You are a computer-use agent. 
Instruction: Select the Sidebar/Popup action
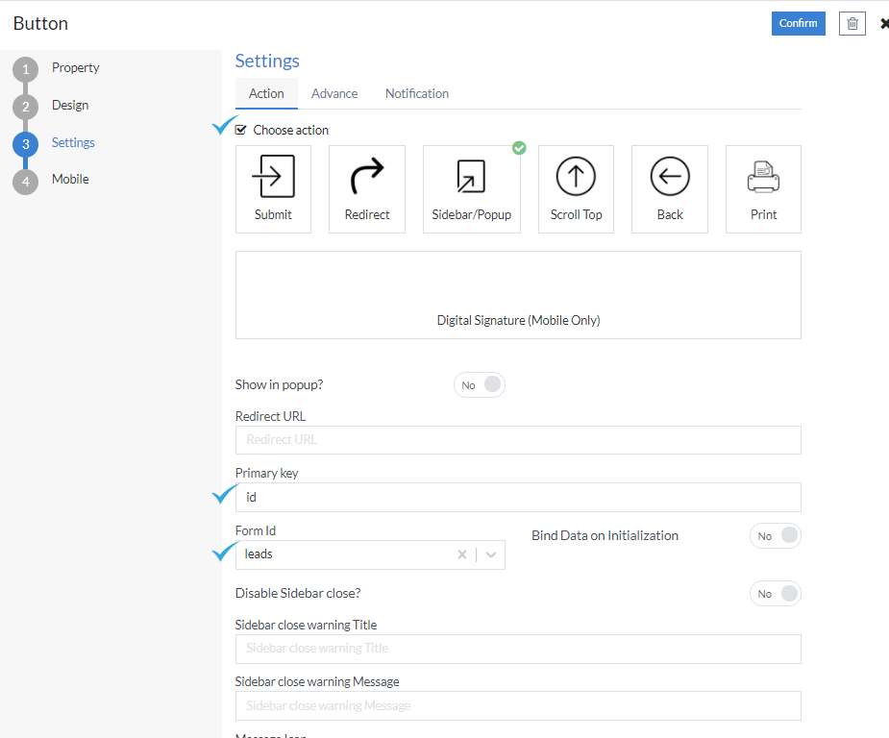[471, 188]
